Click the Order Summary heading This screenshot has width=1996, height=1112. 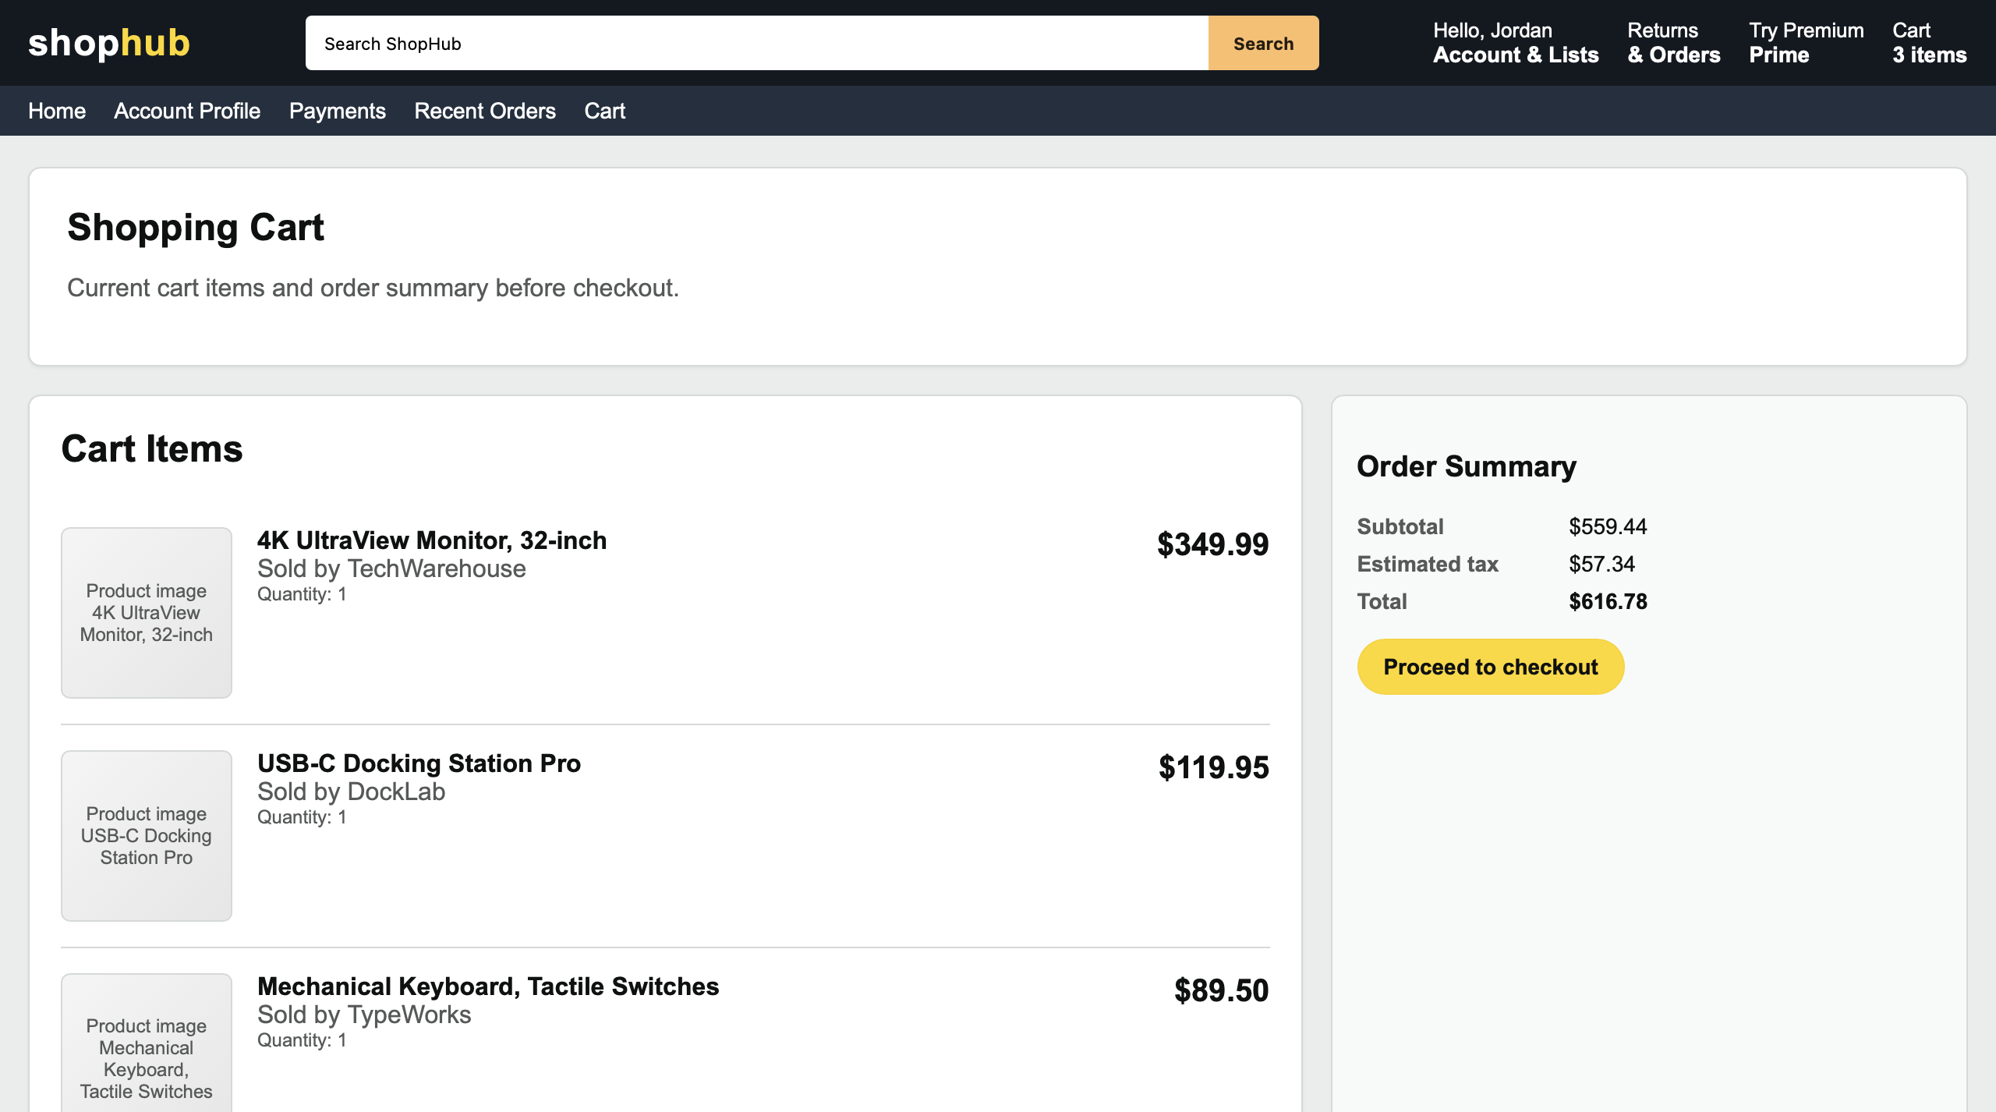tap(1466, 466)
